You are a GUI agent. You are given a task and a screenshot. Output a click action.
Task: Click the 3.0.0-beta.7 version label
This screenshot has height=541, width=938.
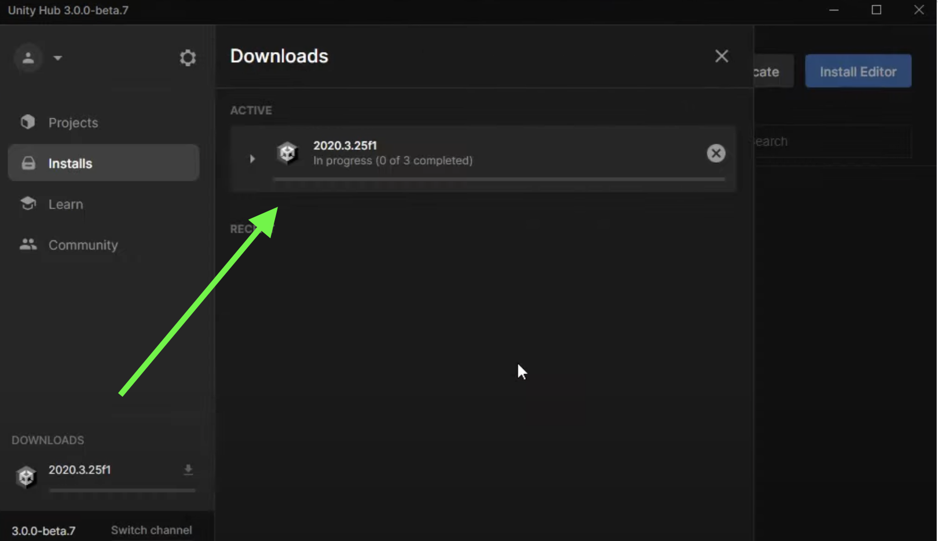click(x=43, y=531)
